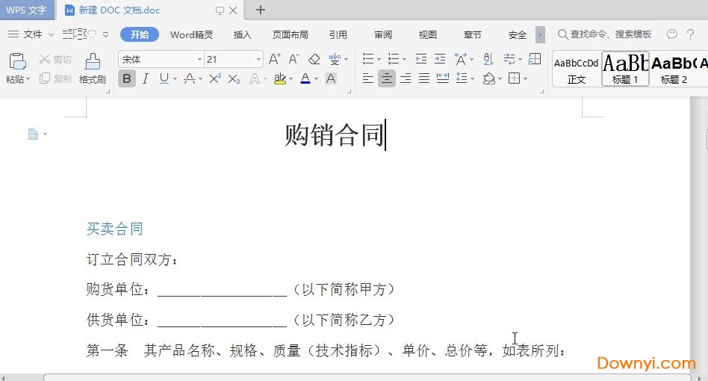Open the 章节 tab
This screenshot has height=381, width=708.
point(472,35)
